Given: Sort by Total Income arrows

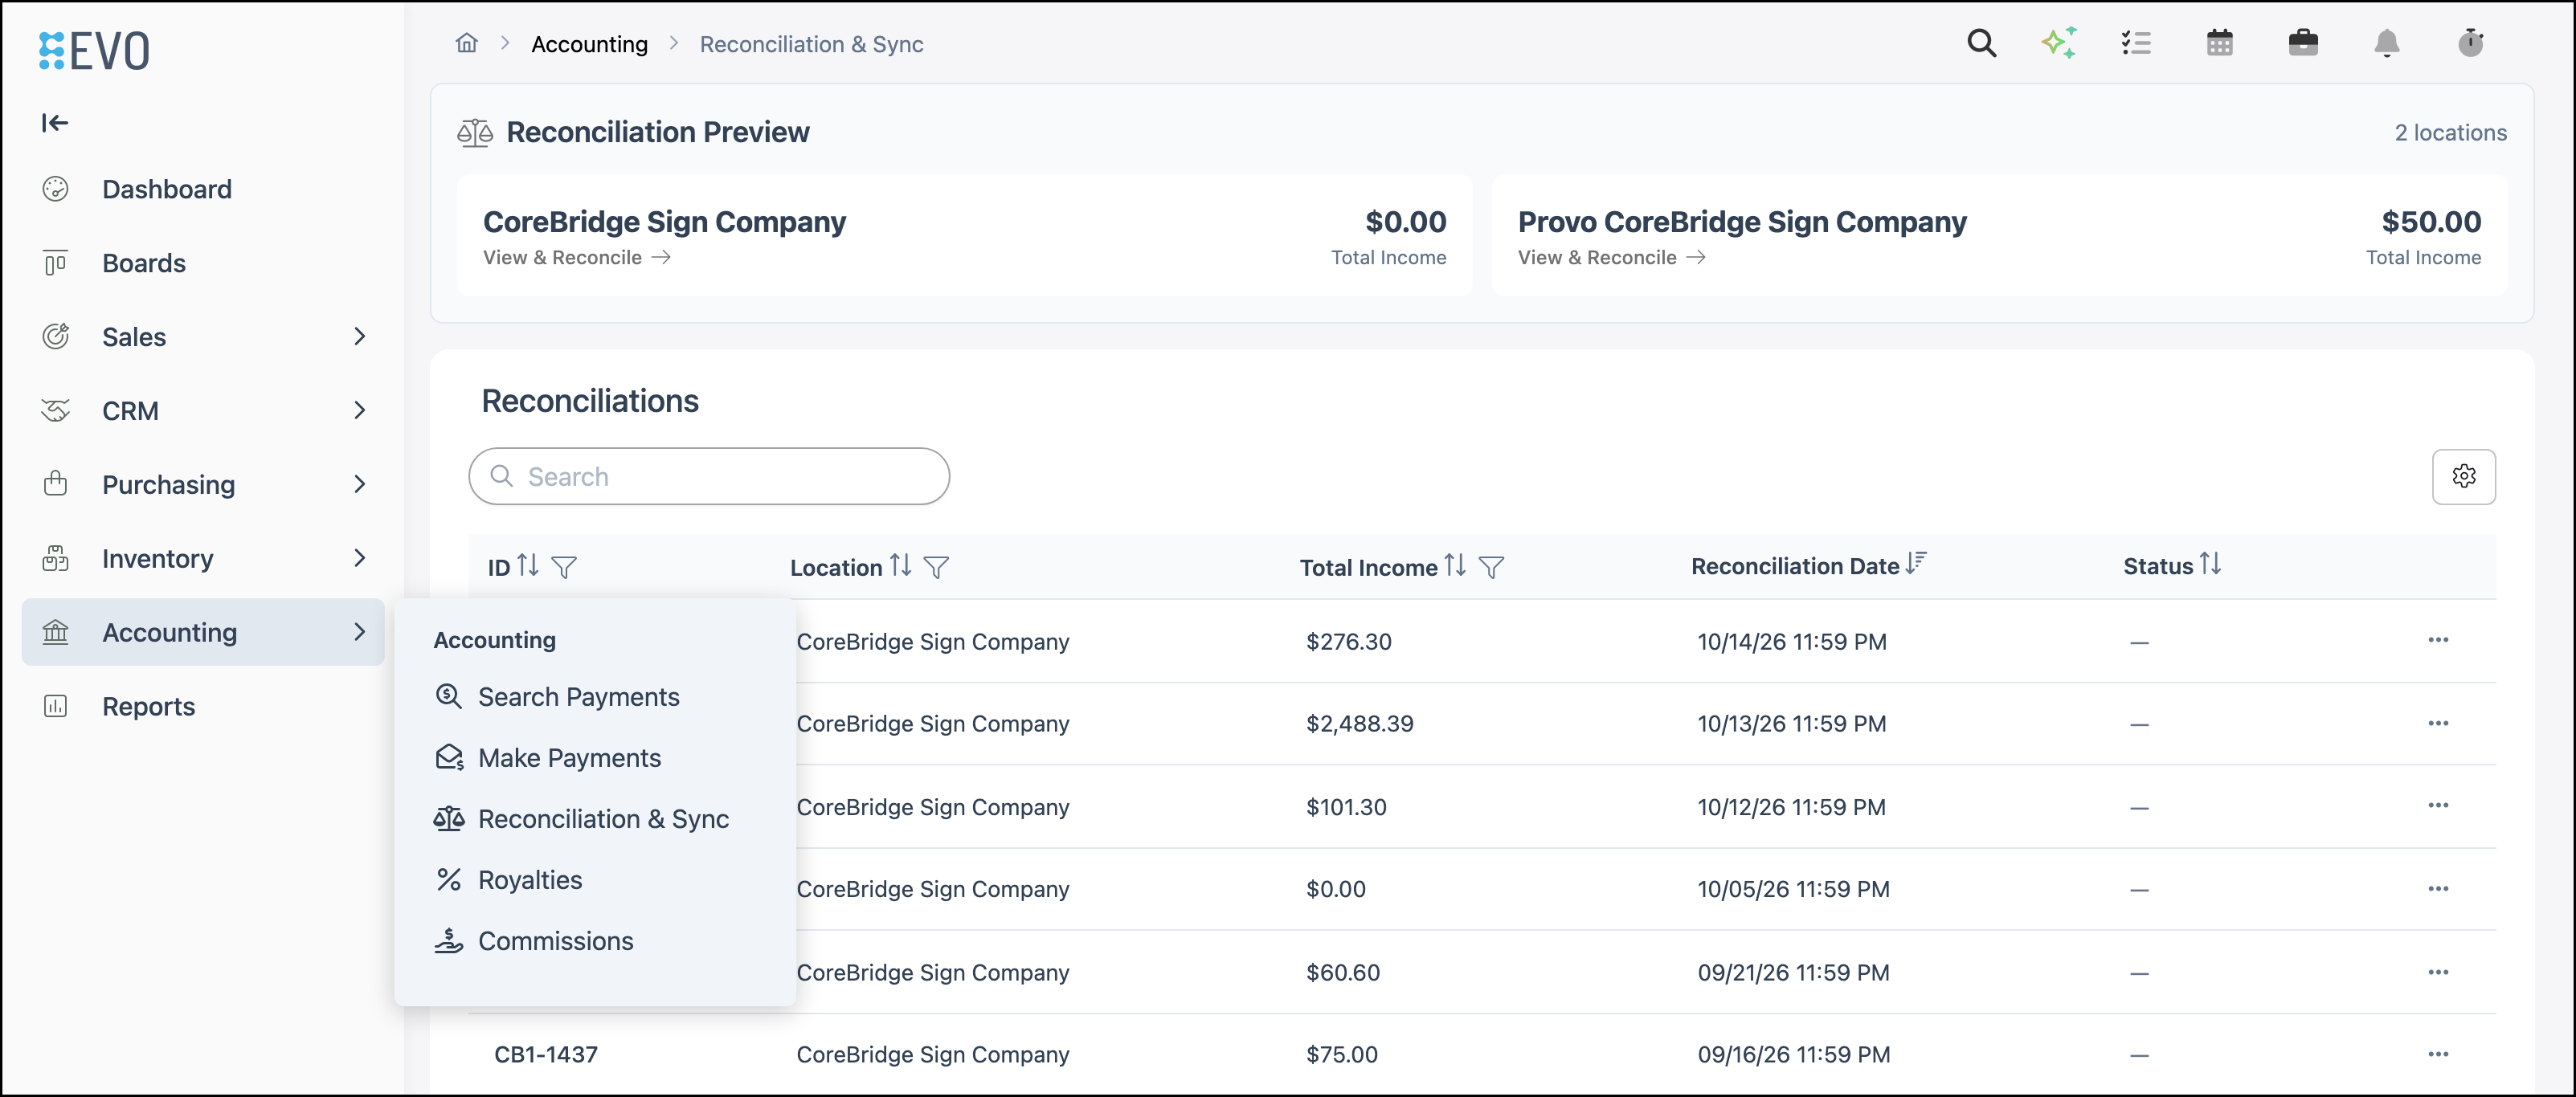Looking at the screenshot, I should 1455,565.
